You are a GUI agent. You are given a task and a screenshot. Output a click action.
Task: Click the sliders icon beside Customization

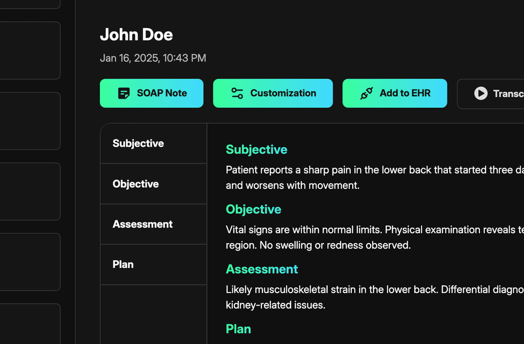coord(237,93)
